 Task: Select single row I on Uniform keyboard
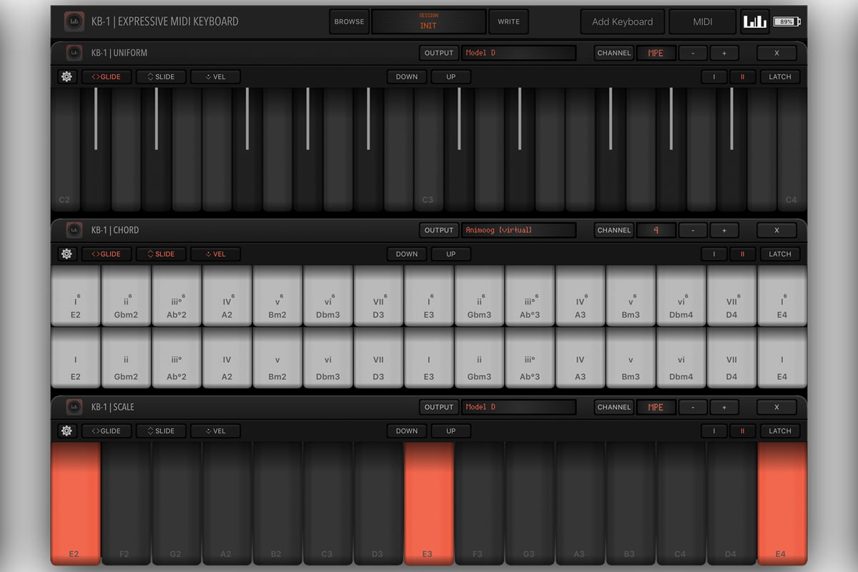714,77
